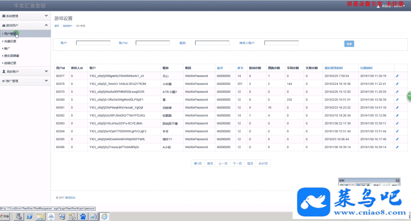The image size is (411, 221).
Task: Sort table by 金币 column header
Action: (x=220, y=68)
